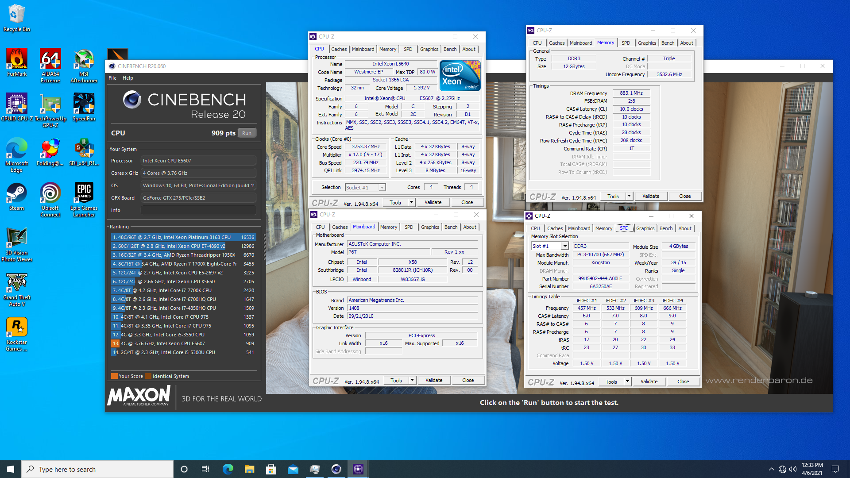Expand Tools dropdown arrow in Mainboard window

coord(412,380)
